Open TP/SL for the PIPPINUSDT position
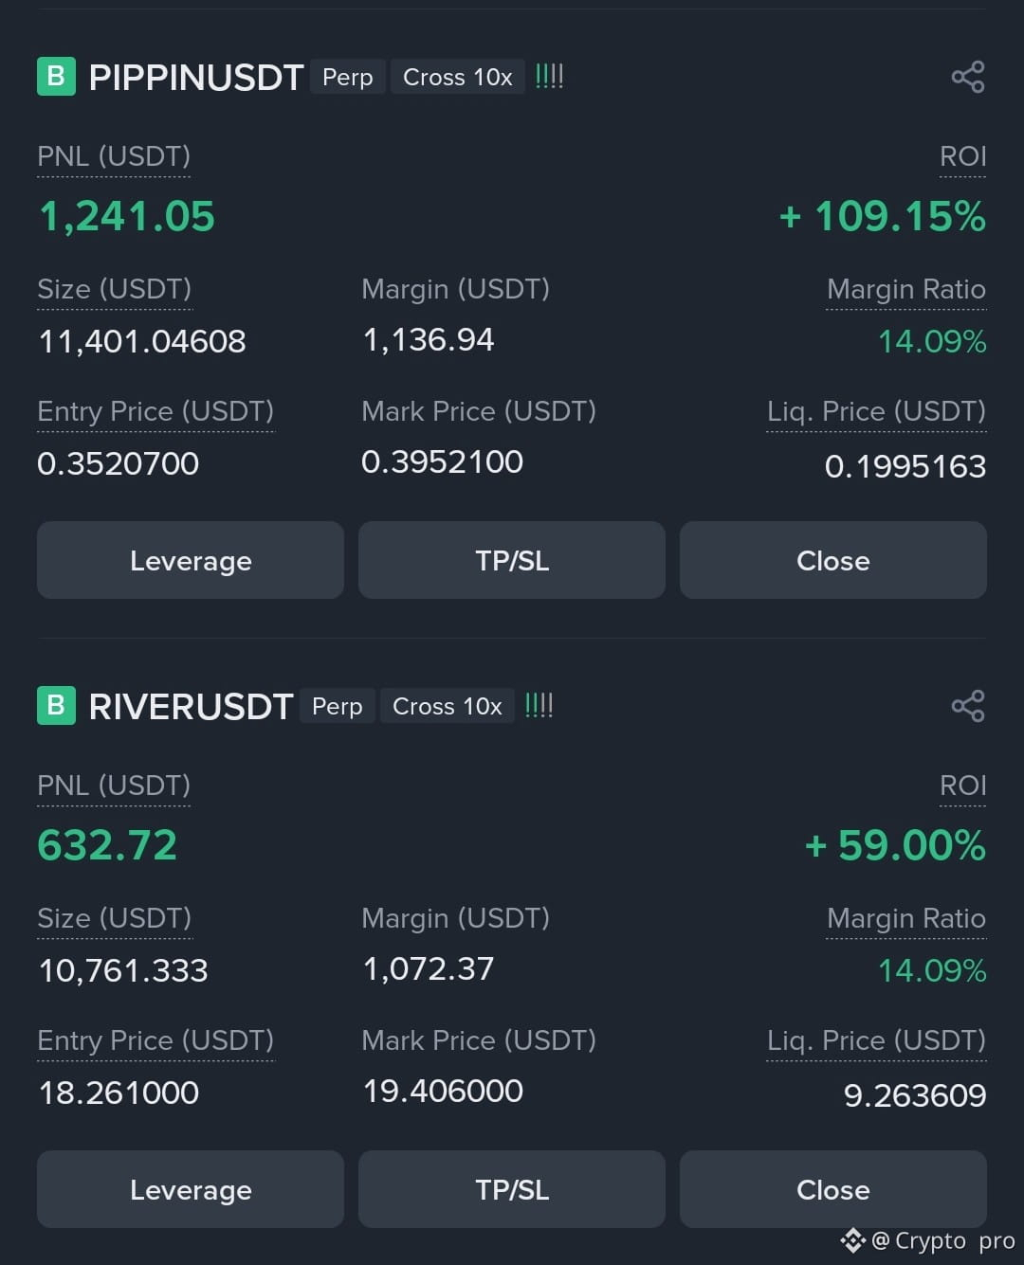The height and width of the screenshot is (1265, 1024). tap(512, 560)
